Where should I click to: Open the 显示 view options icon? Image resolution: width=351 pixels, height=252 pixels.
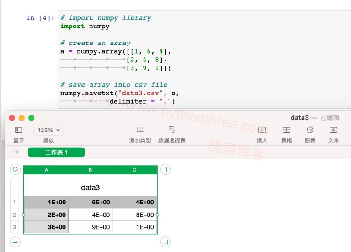click(19, 130)
